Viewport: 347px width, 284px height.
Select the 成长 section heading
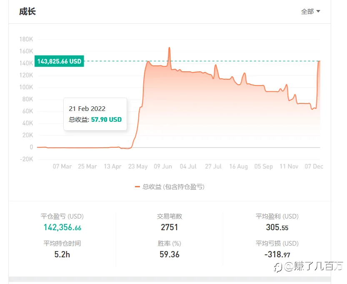pyautogui.click(x=27, y=12)
